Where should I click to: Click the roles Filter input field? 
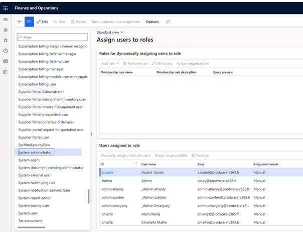53,37
